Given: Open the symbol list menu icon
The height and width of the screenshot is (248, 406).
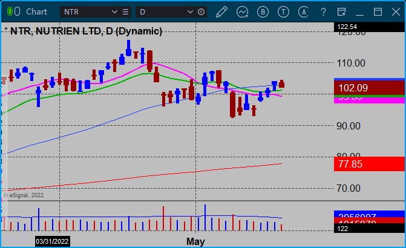Looking at the screenshot, I should point(126,12).
